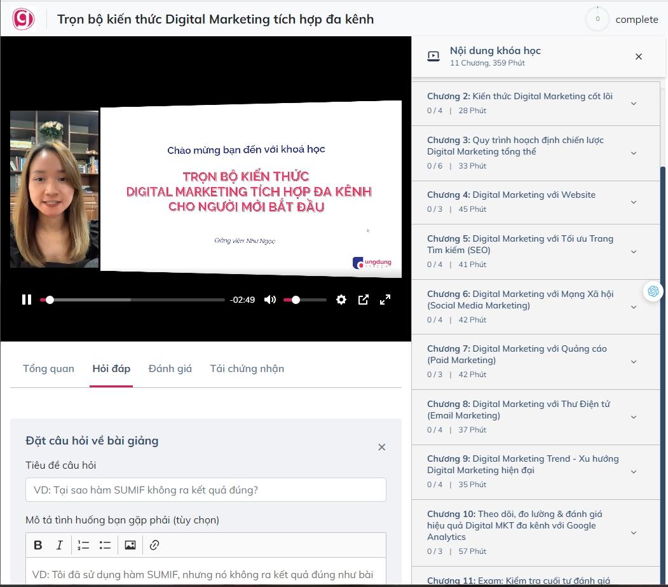Expand Chương 7 Paid Marketing chapter

pyautogui.click(x=633, y=361)
